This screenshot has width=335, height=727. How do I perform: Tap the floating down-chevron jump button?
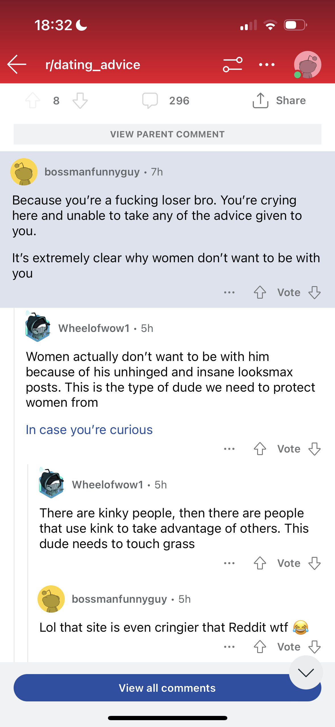(x=306, y=672)
